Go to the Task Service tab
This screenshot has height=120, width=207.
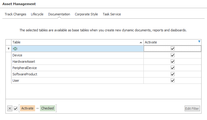tap(112, 14)
